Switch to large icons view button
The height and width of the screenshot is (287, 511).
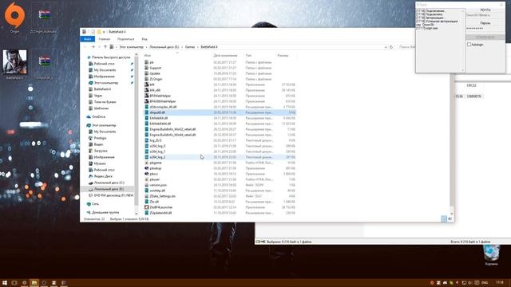pyautogui.click(x=450, y=219)
